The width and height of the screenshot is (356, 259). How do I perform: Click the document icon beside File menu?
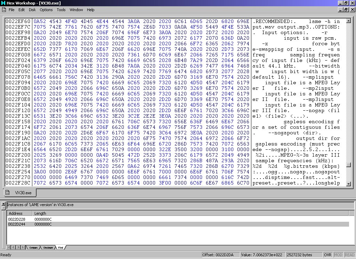[4, 9]
